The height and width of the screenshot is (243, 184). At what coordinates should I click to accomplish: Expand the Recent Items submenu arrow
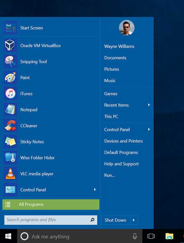pyautogui.click(x=149, y=105)
